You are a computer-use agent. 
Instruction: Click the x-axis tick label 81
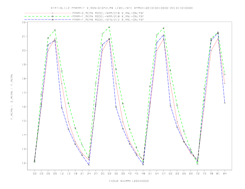coord(218,174)
